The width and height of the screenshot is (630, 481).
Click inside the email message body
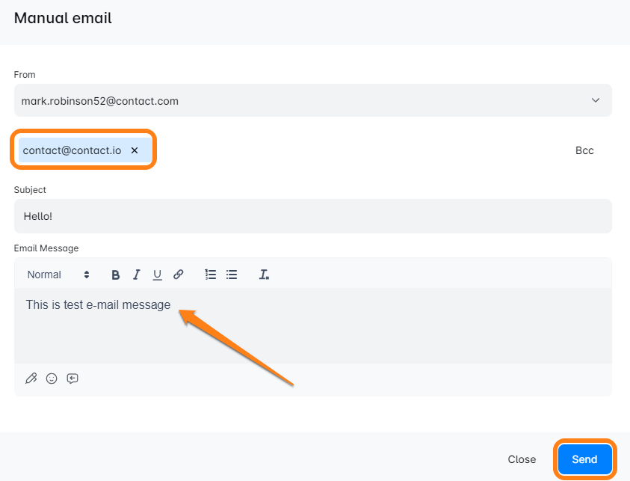[x=312, y=329]
